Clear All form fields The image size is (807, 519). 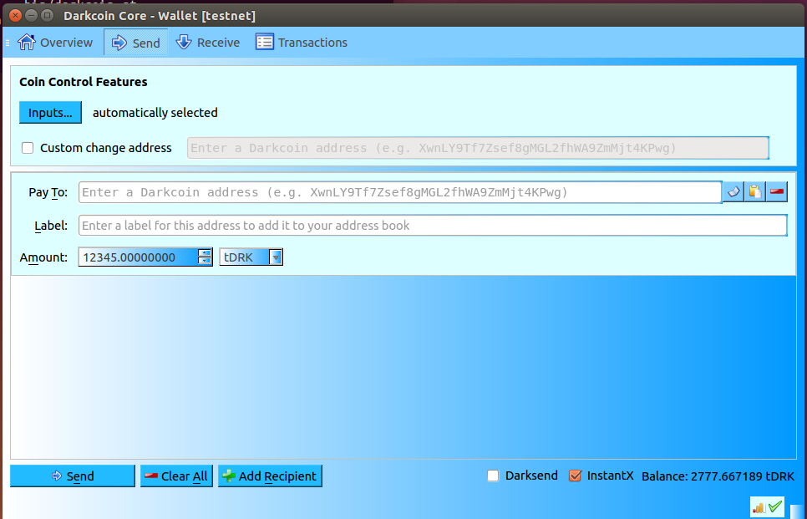coord(176,476)
